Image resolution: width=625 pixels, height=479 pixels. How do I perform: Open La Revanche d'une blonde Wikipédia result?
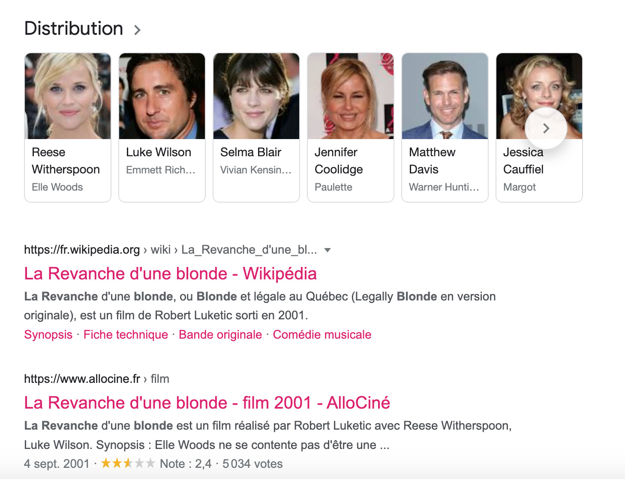click(170, 274)
